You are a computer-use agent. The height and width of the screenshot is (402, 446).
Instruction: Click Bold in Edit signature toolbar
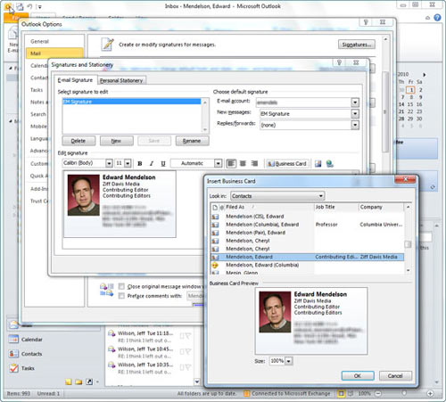point(140,163)
